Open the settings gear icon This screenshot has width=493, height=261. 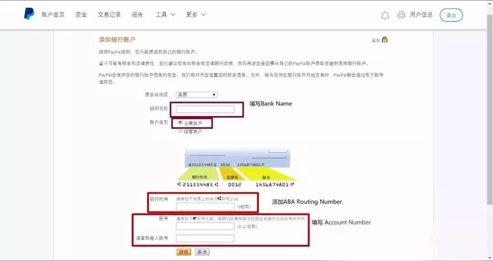(x=401, y=15)
